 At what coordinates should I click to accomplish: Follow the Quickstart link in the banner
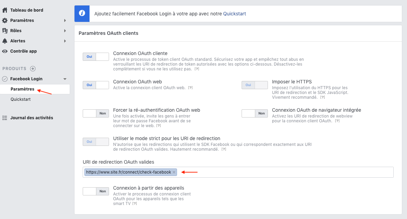point(234,14)
